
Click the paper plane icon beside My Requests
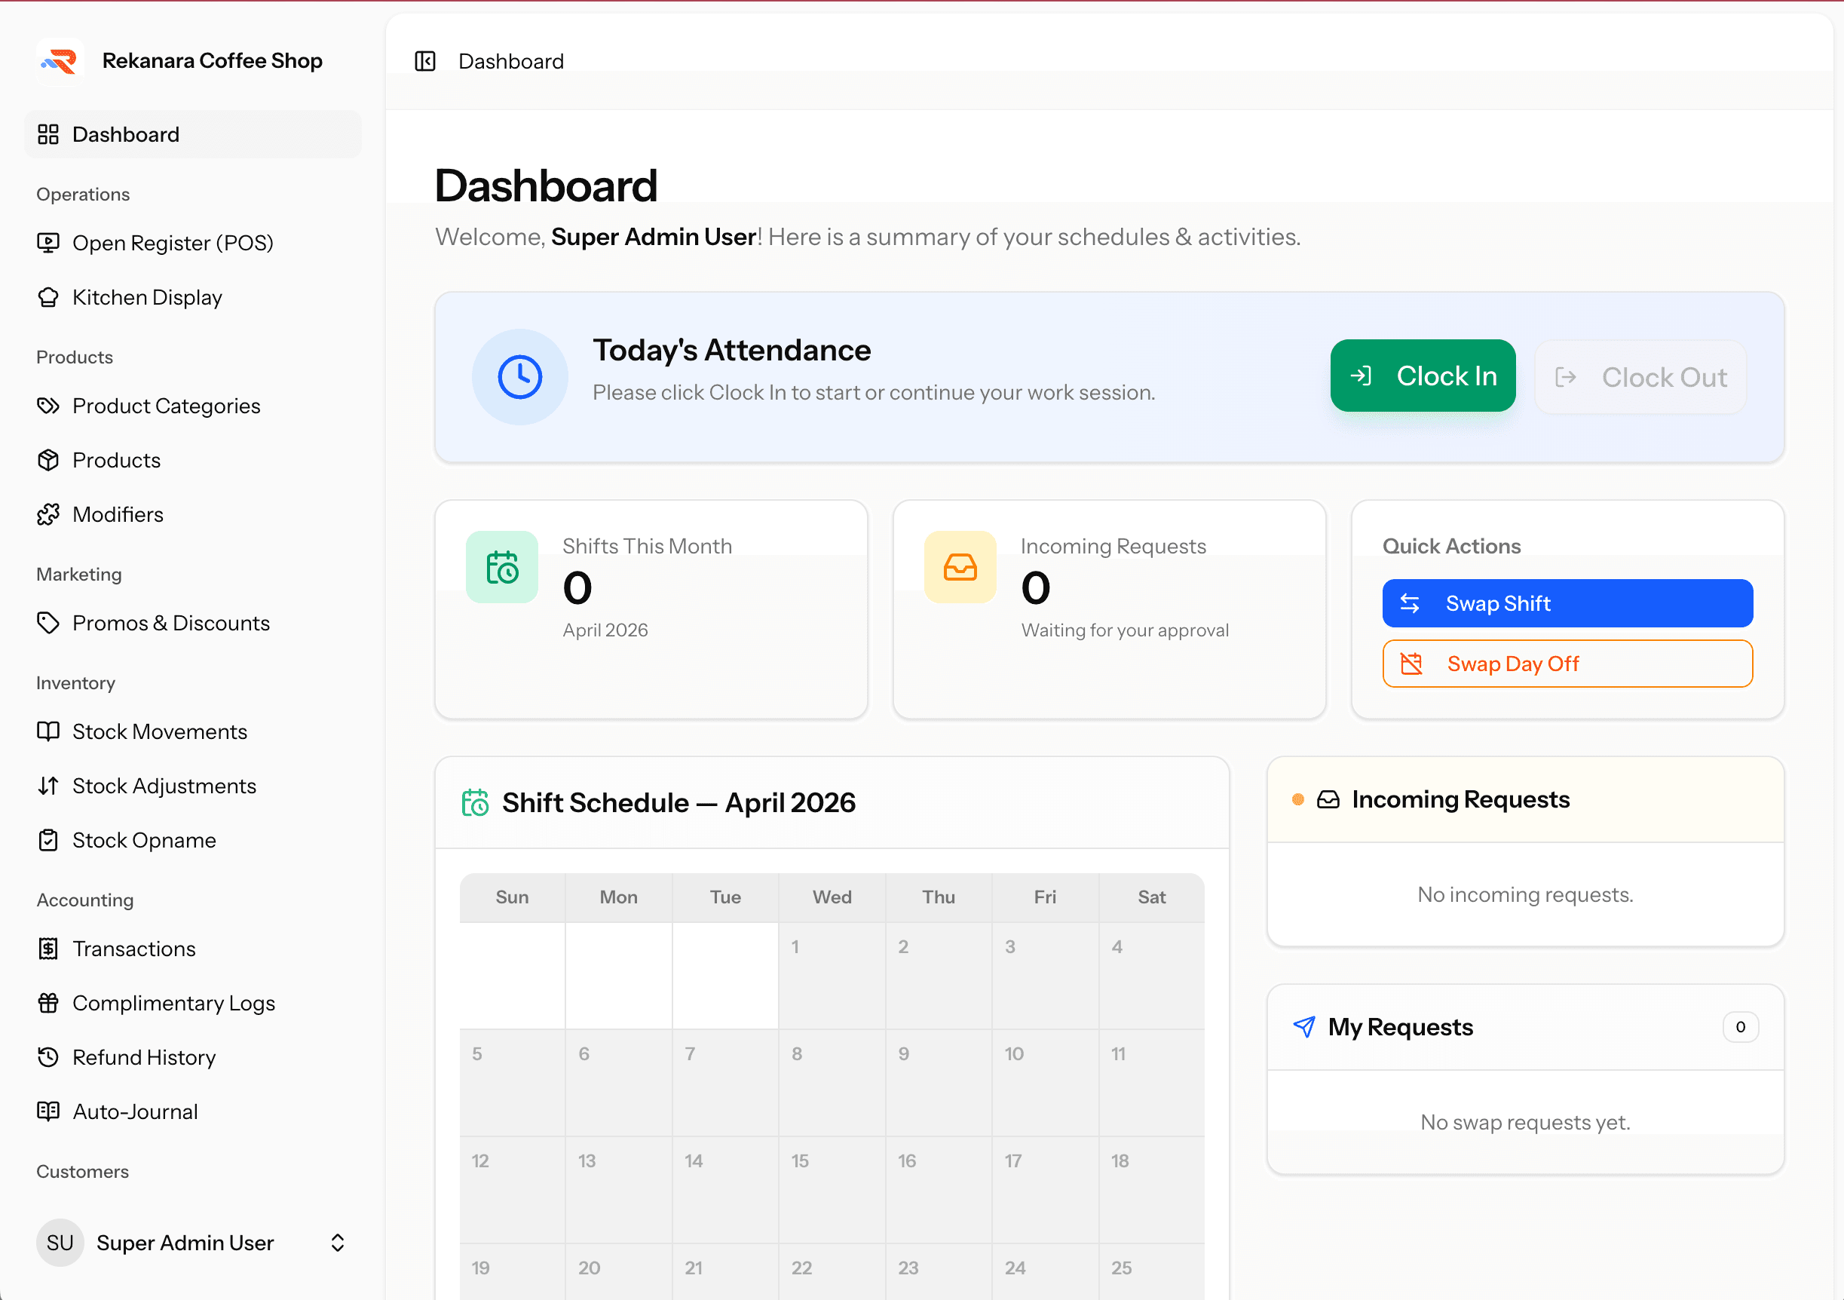pos(1304,1027)
